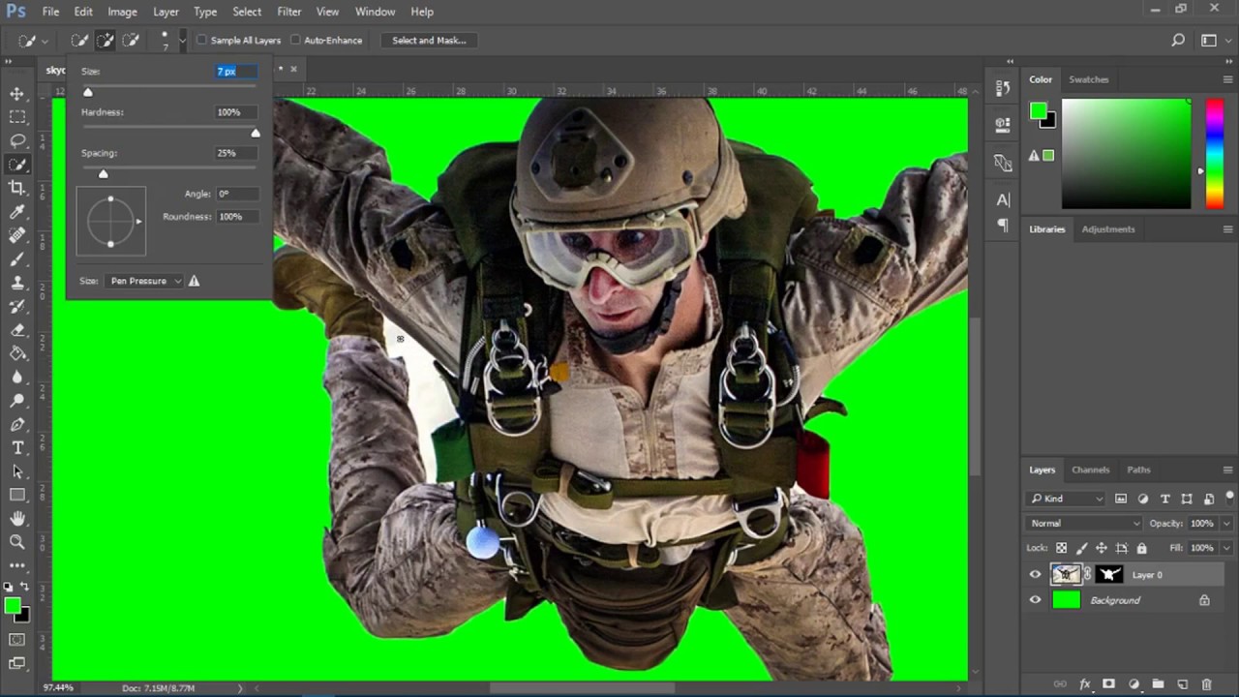Create a new group with the folder icon
Screen dimensions: 1239x697
point(1158,684)
